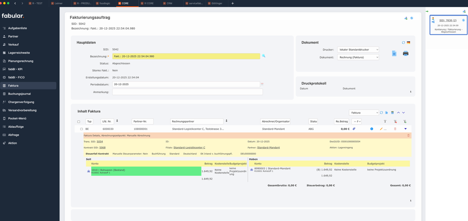
Task: Open the Drucker dropdown
Action: (x=358, y=49)
